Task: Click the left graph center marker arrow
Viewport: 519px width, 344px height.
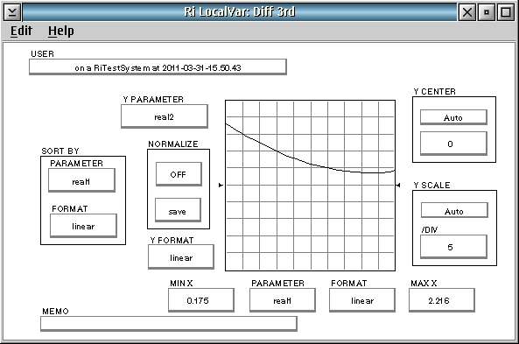Action: point(221,185)
